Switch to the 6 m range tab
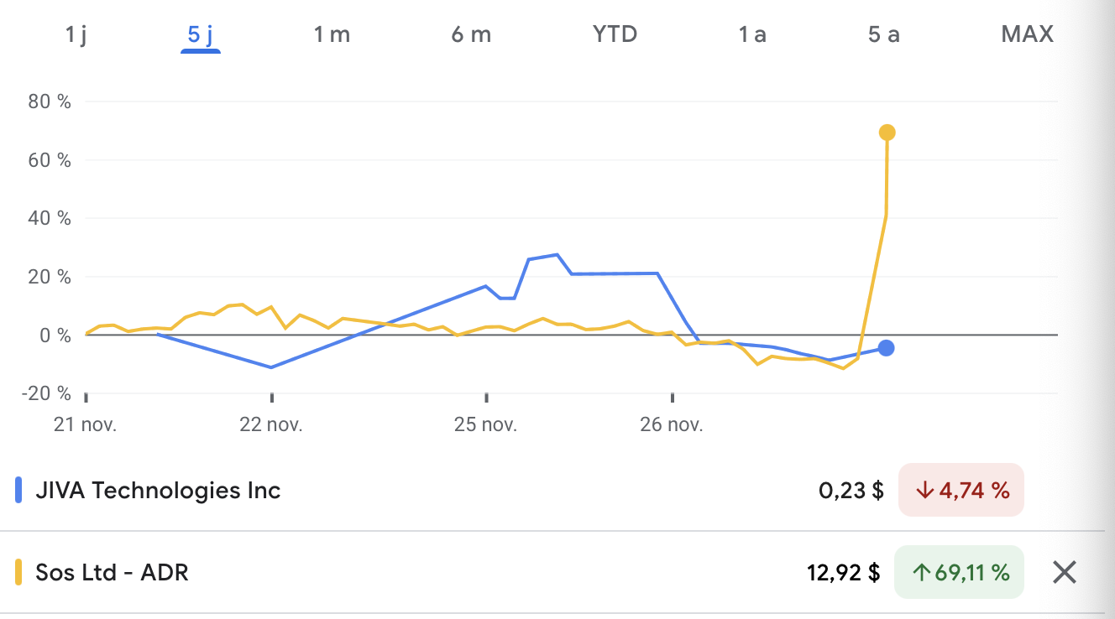The image size is (1115, 619). (x=471, y=34)
